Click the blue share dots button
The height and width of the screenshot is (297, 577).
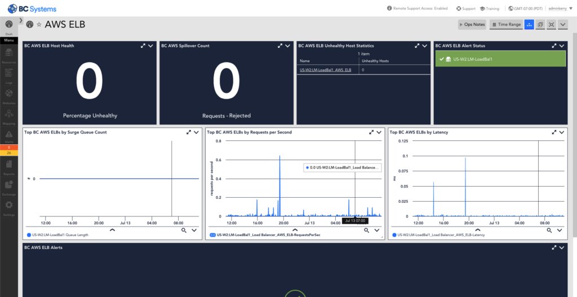(x=529, y=24)
